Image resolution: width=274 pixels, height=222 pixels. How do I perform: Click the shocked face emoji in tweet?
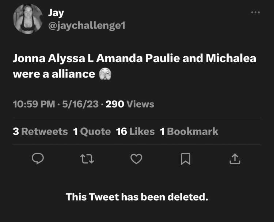105,74
